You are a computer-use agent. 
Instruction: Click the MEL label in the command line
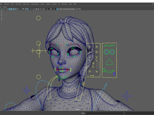coord(83,113)
